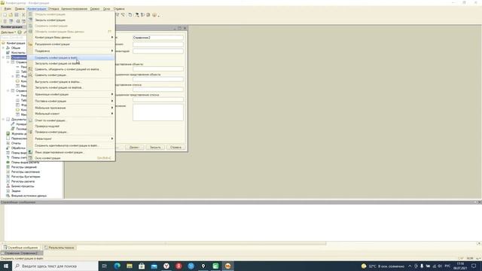
Task: Click the name field containing Справочник2
Action: point(158,37)
